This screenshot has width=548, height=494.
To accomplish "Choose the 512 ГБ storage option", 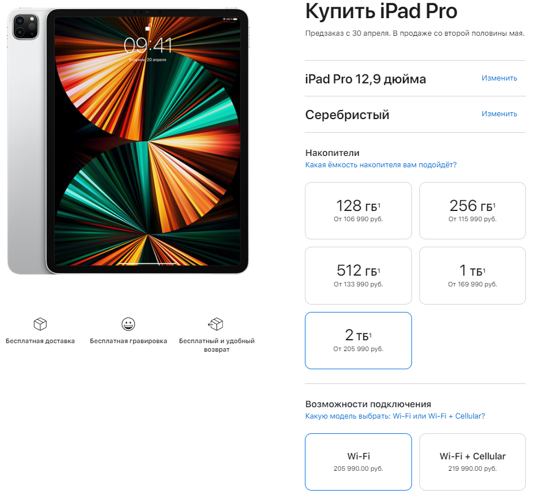I will click(358, 276).
